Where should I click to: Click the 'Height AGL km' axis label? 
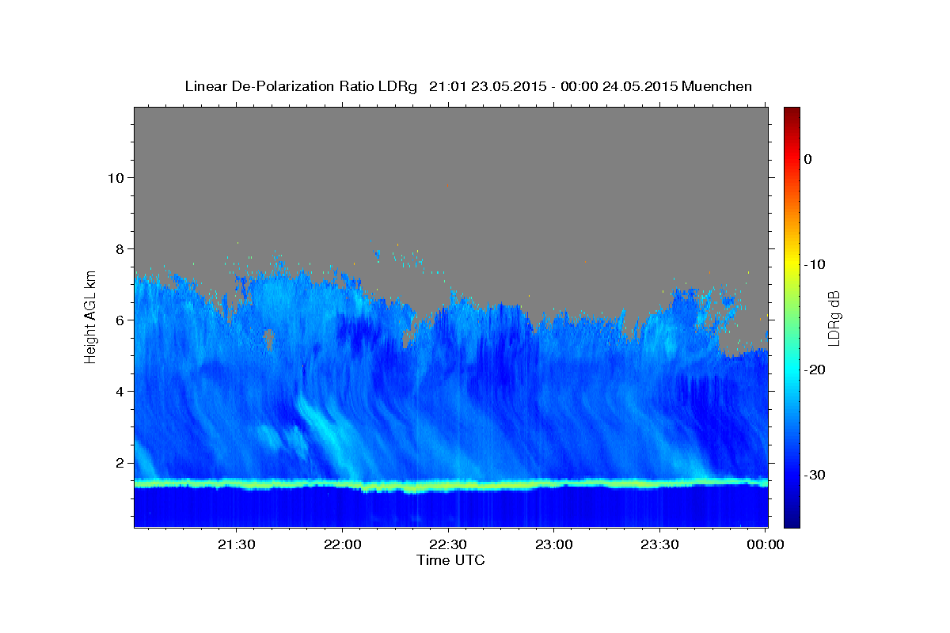(x=90, y=316)
